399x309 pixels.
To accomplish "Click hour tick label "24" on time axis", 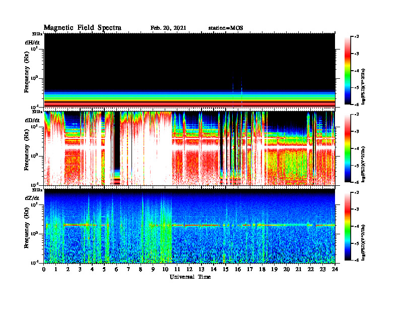I will click(335, 270).
